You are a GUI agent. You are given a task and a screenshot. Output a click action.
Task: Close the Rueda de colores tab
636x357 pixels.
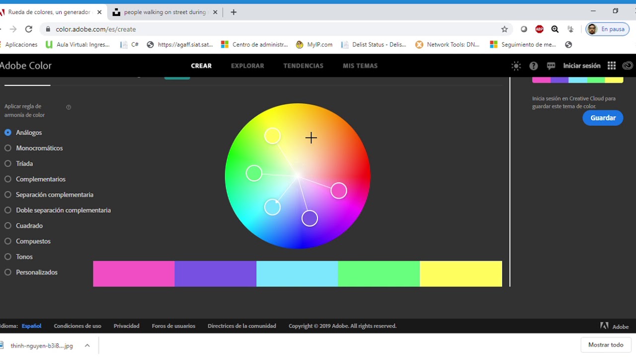pos(99,12)
